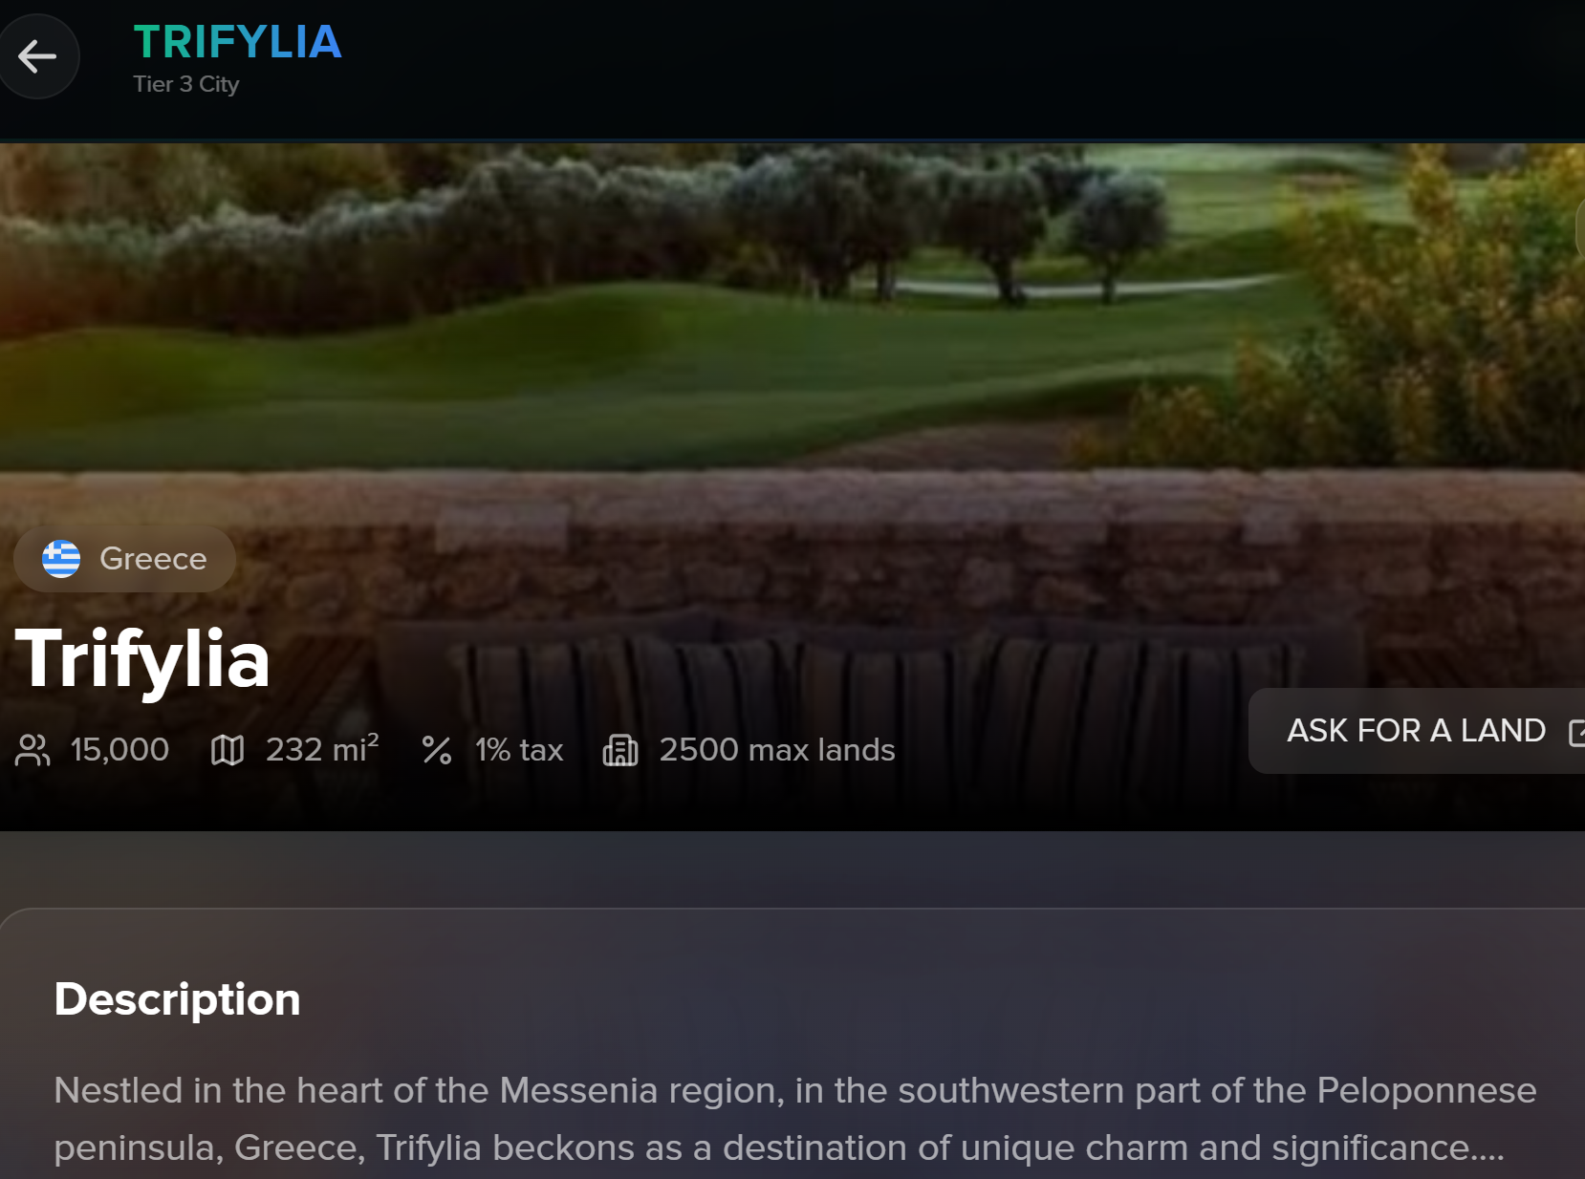
Task: Click the large Trifylia city name heading
Action: point(142,659)
